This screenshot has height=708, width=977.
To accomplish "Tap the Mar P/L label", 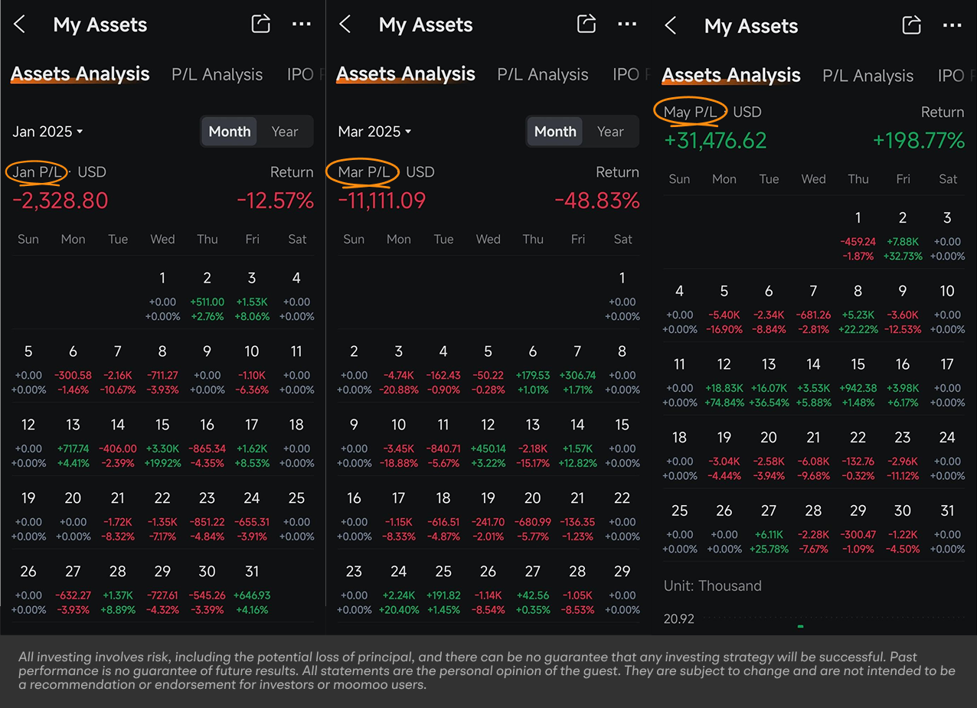I will tap(364, 172).
